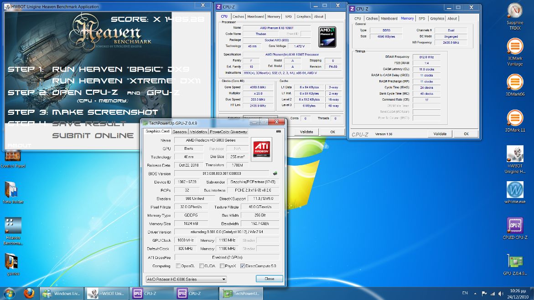Image resolution: width=534 pixels, height=300 pixels.
Task: Select the HWBOT Unigine desktop shortcut
Action: [x=514, y=159]
